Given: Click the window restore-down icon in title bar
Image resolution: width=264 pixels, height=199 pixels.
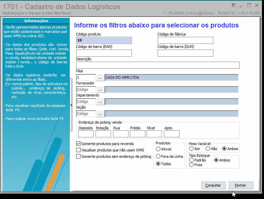Looking at the screenshot, I should click(x=233, y=5).
